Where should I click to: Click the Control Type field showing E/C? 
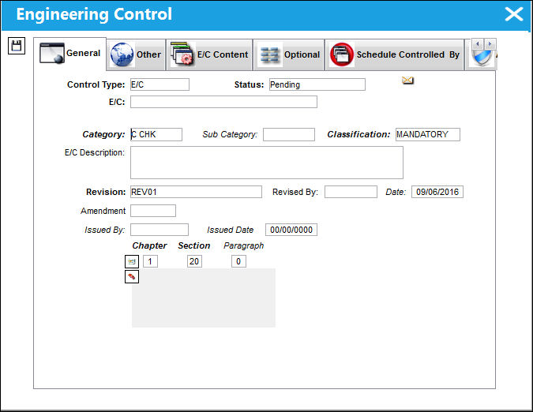160,84
